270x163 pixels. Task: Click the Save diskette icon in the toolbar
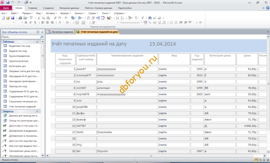[x=13, y=18]
